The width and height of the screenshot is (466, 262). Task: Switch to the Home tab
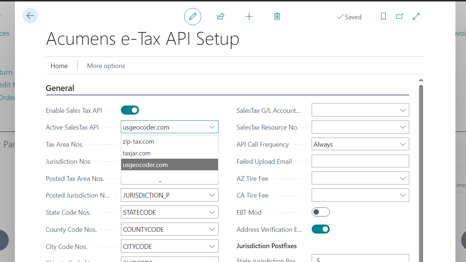coord(59,65)
